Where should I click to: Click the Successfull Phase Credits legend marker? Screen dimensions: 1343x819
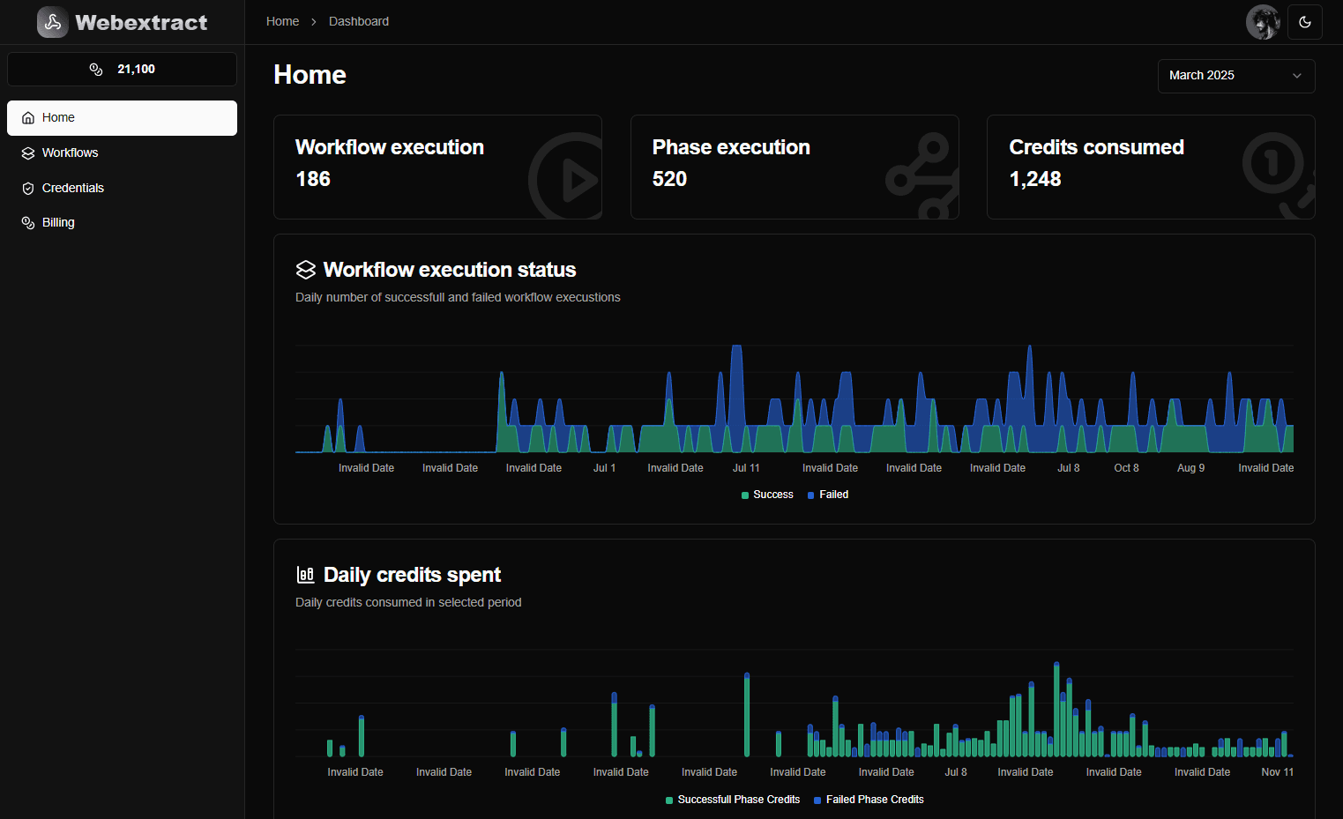coord(669,800)
